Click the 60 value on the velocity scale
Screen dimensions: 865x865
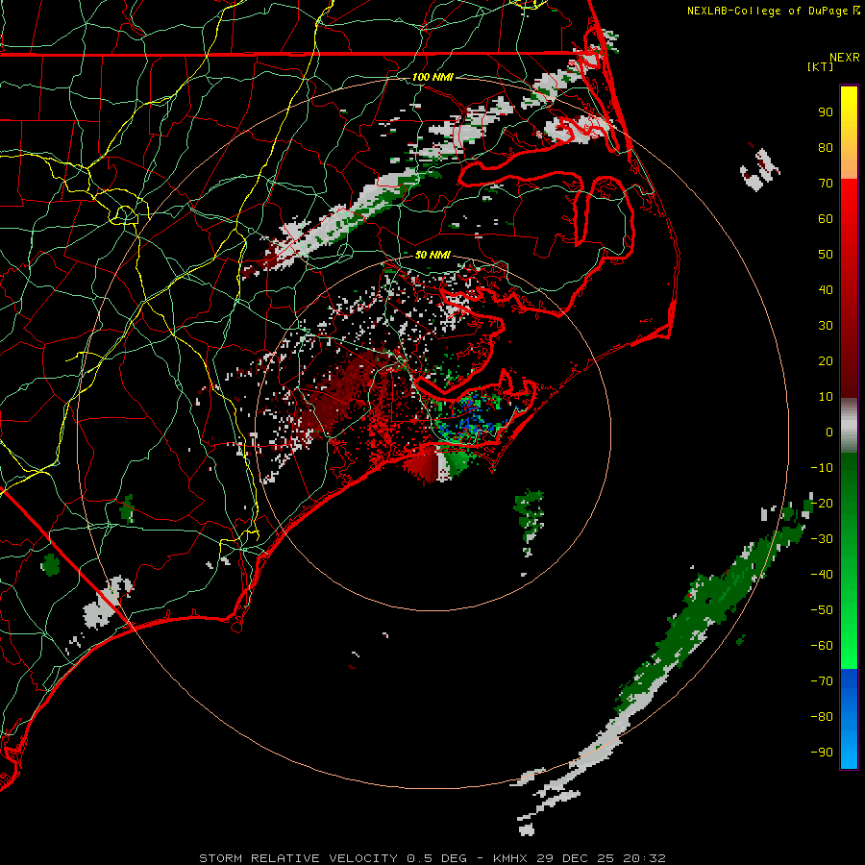coord(826,218)
